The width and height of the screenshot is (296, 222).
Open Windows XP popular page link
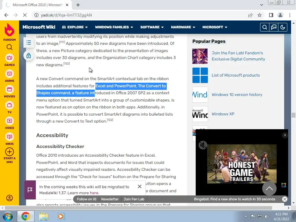coord(223,114)
